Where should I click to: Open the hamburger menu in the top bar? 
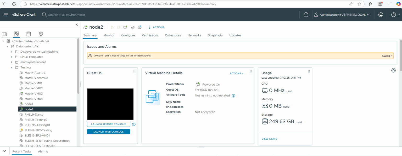tap(6, 15)
